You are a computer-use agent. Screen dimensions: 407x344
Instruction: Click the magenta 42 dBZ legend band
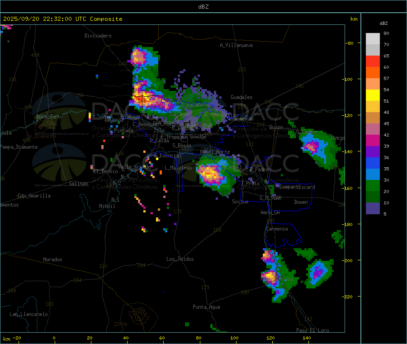[373, 140]
